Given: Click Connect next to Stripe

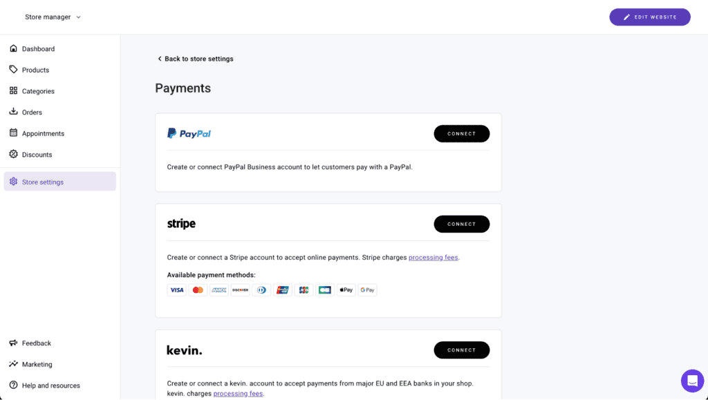Looking at the screenshot, I should point(461,224).
